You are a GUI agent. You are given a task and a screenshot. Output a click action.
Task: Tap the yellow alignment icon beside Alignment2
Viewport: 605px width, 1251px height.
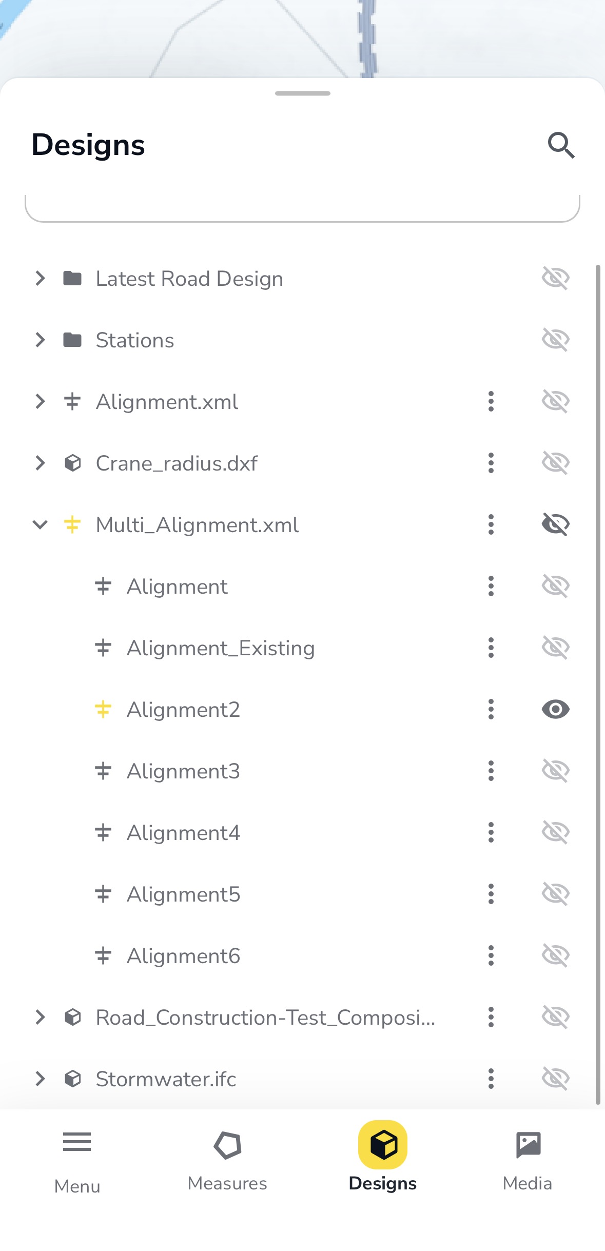[103, 709]
